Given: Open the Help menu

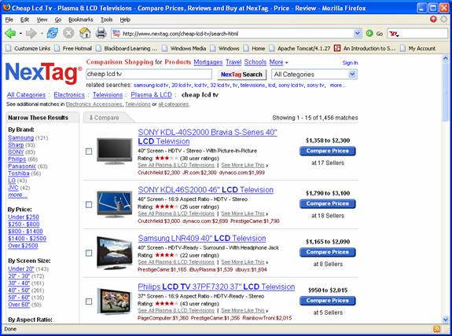Looking at the screenshot, I should [125, 20].
